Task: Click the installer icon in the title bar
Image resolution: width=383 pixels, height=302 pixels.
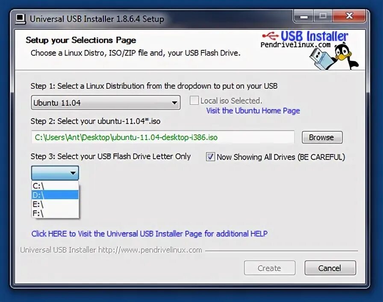Action: click(x=21, y=19)
